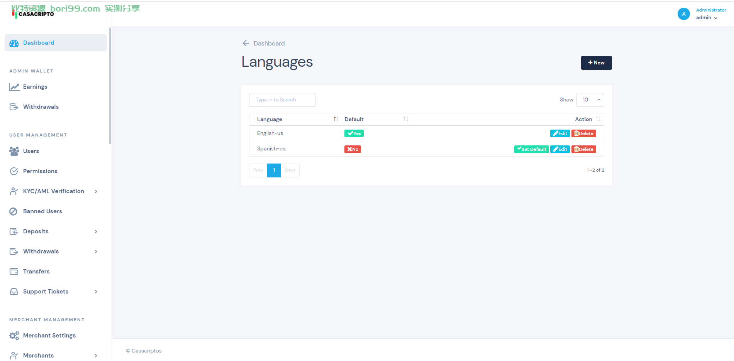Click the '1-2 of 2' record count

click(x=596, y=170)
